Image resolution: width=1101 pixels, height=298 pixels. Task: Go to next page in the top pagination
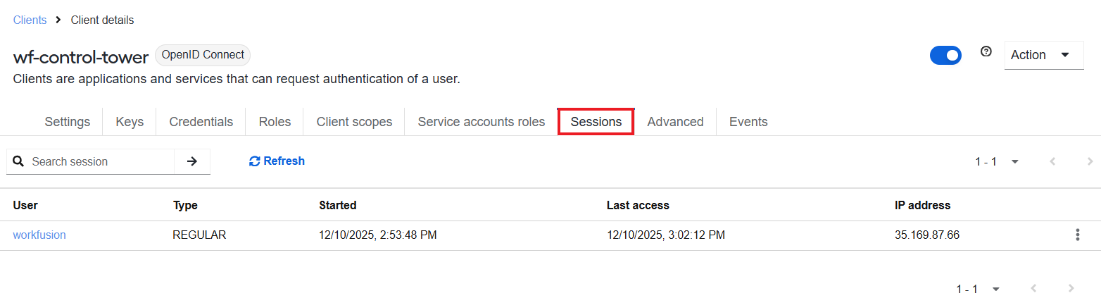[x=1090, y=161]
